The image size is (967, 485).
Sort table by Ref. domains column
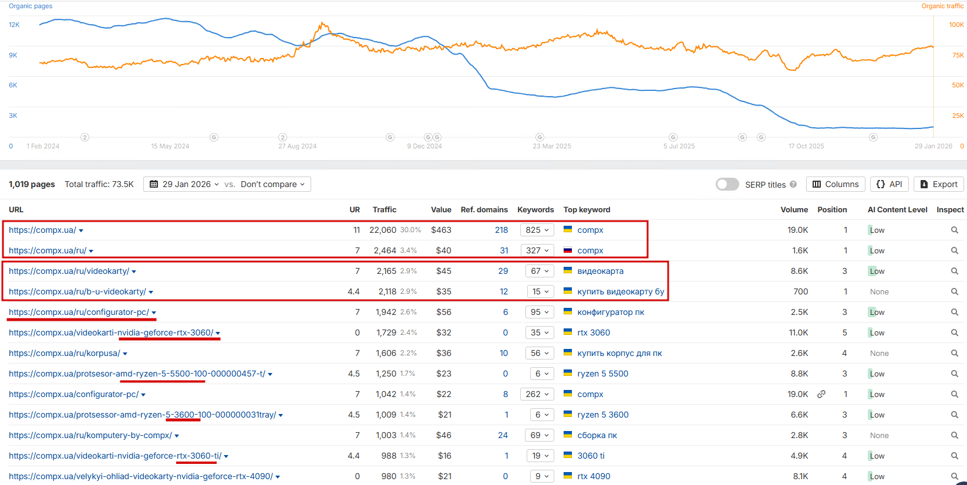pyautogui.click(x=484, y=209)
